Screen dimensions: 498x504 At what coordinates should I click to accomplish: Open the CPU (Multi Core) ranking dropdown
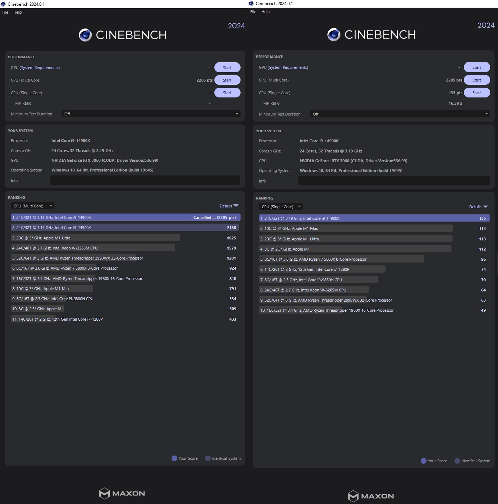[32, 205]
